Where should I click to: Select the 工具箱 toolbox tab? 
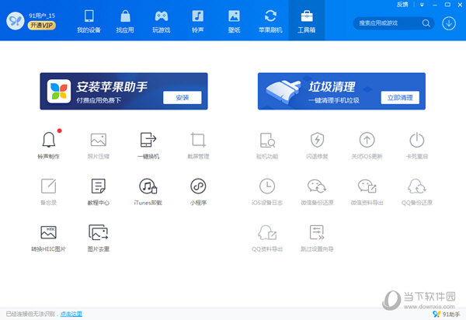pyautogui.click(x=307, y=21)
